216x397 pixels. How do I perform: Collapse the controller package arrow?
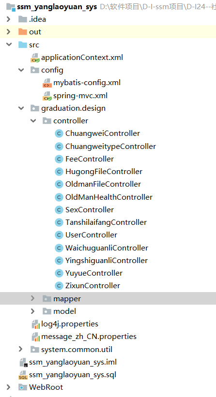pyautogui.click(x=33, y=121)
